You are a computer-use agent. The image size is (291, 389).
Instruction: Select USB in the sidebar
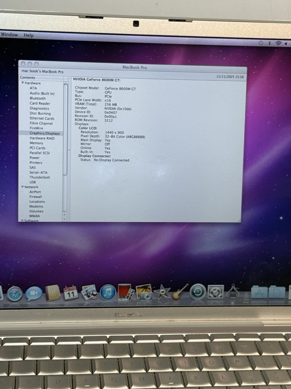(x=32, y=182)
